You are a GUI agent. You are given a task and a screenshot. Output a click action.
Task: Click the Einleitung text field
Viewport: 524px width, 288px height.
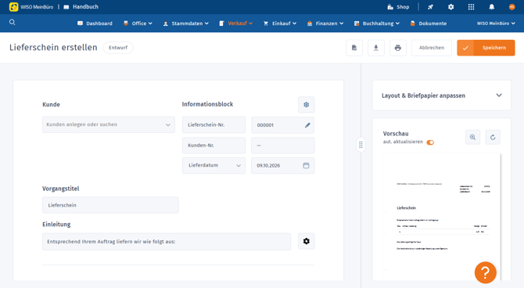coord(167,242)
